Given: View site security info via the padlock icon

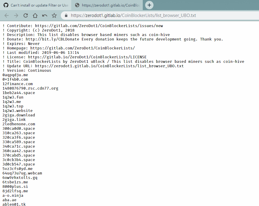Looking at the screenshot, I should (x=66, y=15).
